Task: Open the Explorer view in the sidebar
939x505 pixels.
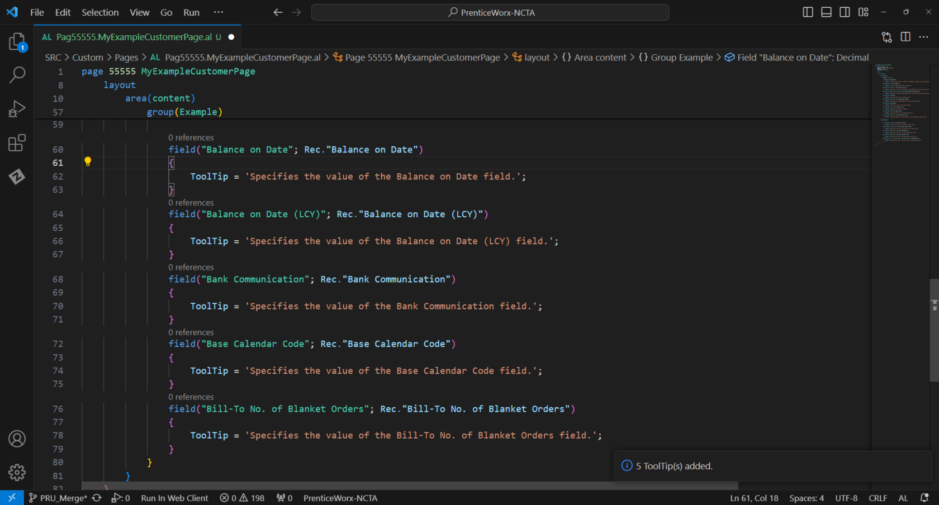Action: [x=17, y=41]
